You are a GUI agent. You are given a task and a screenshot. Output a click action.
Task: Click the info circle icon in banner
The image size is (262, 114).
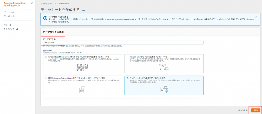(x=45, y=18)
